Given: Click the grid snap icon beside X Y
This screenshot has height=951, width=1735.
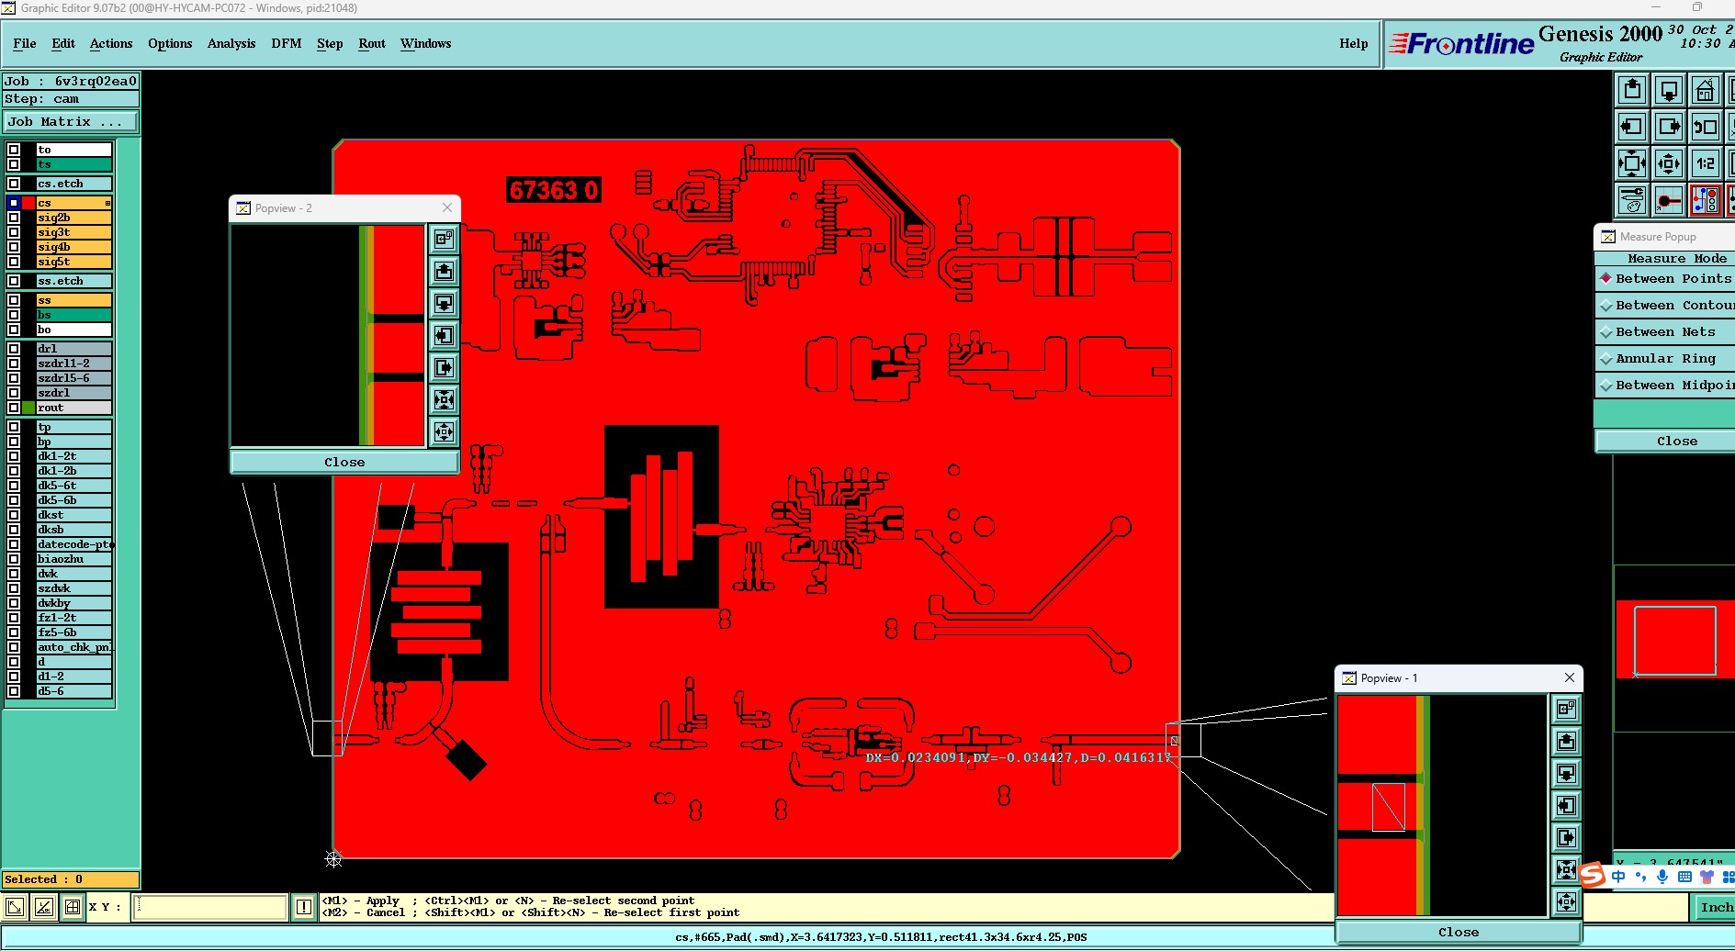Looking at the screenshot, I should tap(72, 907).
